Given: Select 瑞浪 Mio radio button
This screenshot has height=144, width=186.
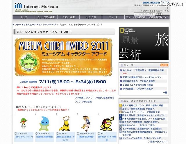Looking at the screenshot, I should coord(78,134).
